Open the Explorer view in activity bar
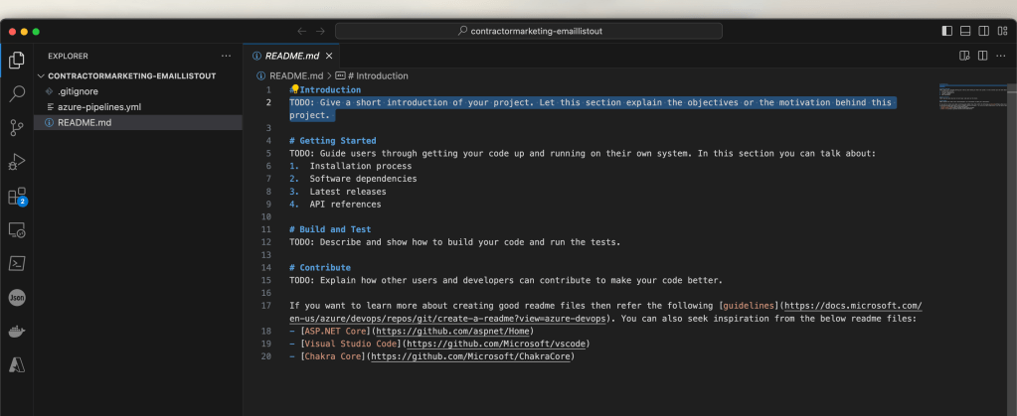The width and height of the screenshot is (1017, 416). tap(17, 61)
